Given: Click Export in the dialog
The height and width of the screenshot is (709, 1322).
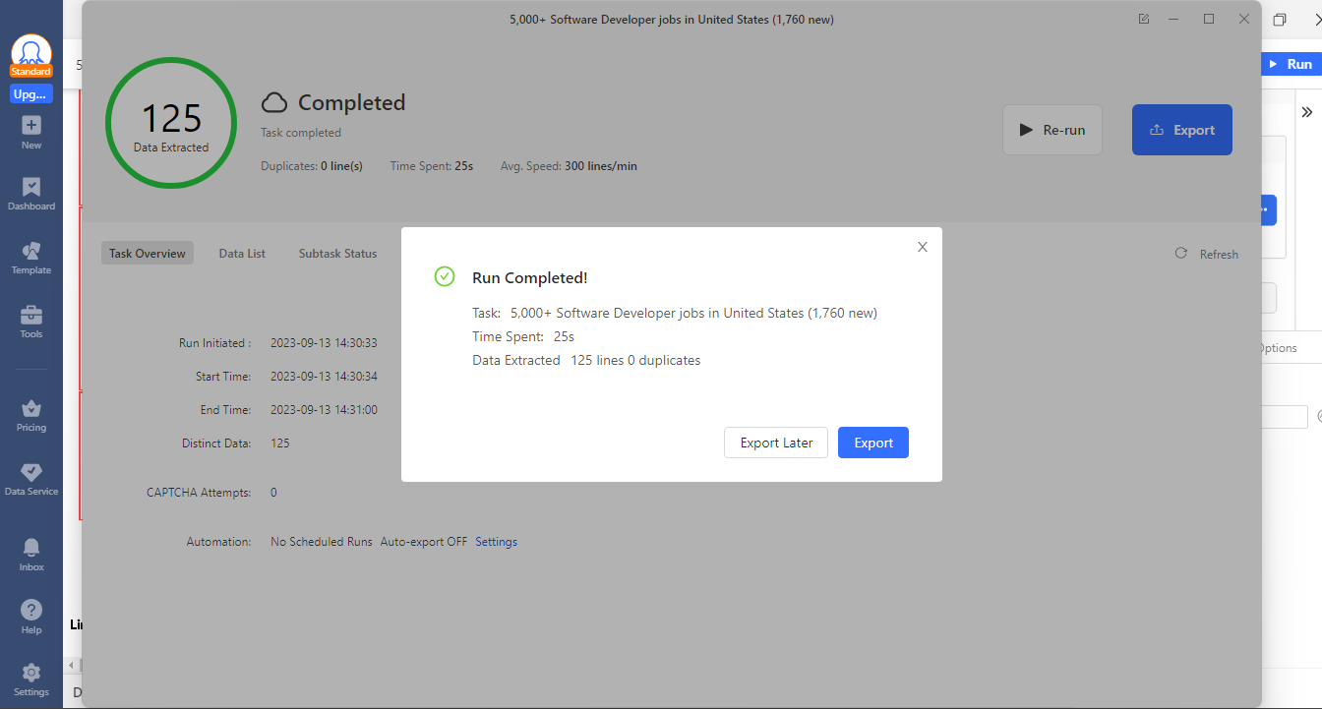Looking at the screenshot, I should click(873, 443).
